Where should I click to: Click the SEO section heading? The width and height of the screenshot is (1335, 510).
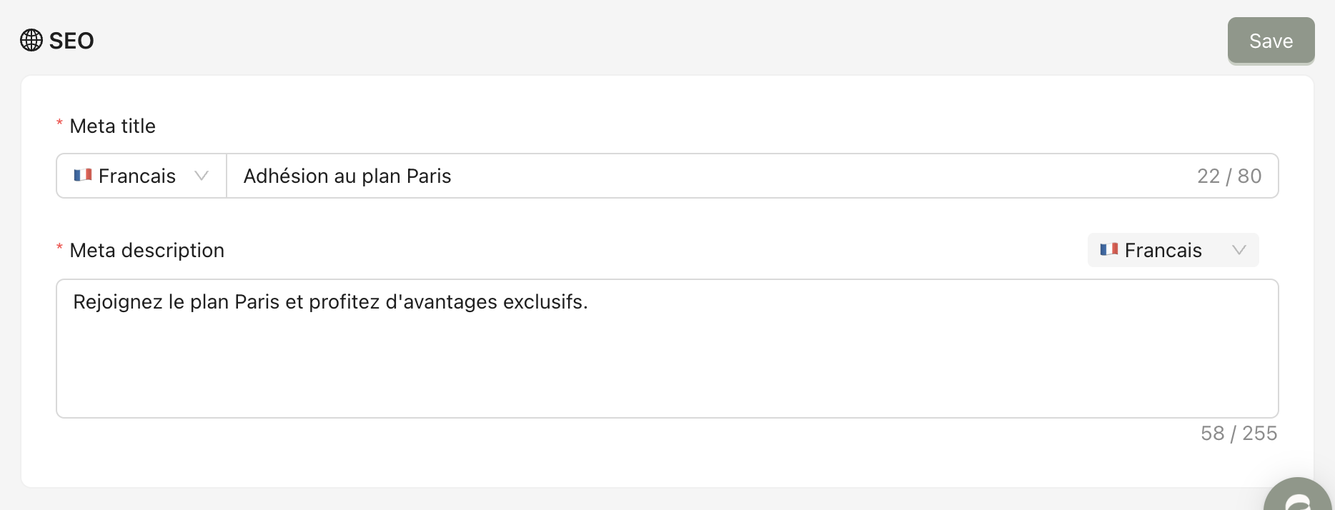(x=71, y=41)
